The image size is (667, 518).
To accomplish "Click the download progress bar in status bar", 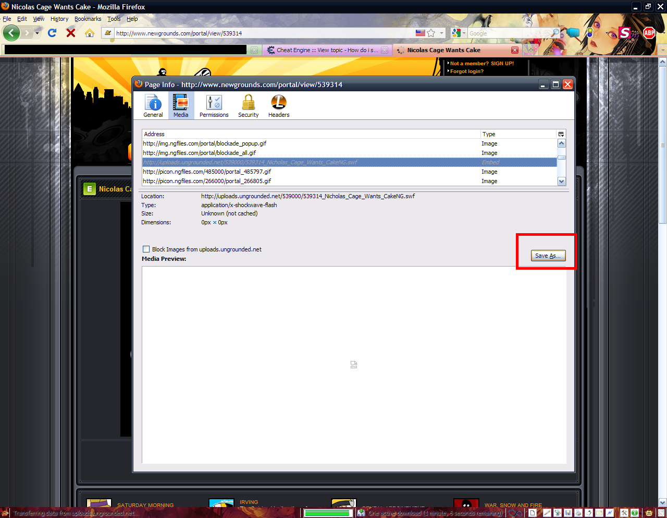I will click(x=328, y=513).
